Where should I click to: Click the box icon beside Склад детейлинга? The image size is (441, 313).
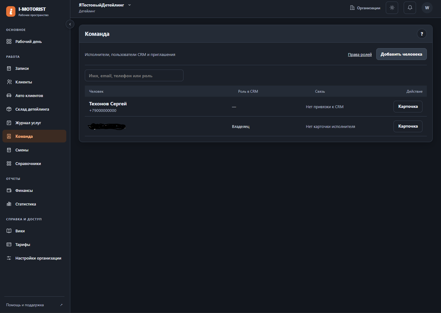point(9,109)
